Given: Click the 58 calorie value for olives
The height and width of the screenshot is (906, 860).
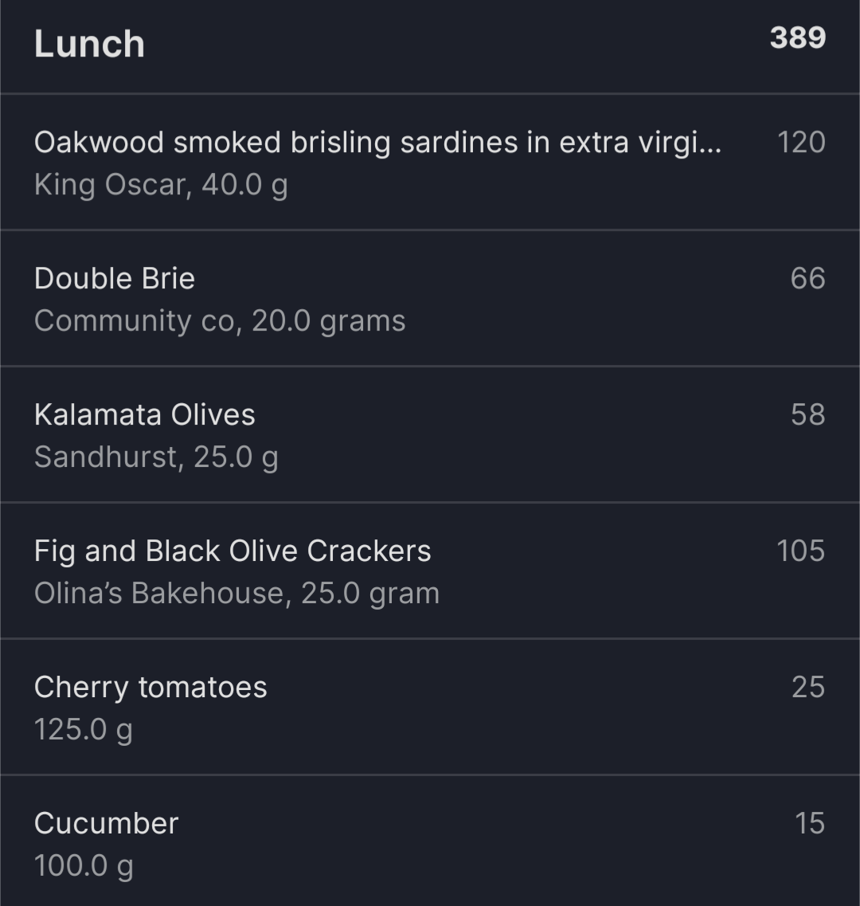Looking at the screenshot, I should point(807,415).
